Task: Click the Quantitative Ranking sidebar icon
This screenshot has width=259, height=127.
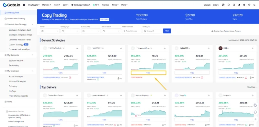Action: pos(6,19)
